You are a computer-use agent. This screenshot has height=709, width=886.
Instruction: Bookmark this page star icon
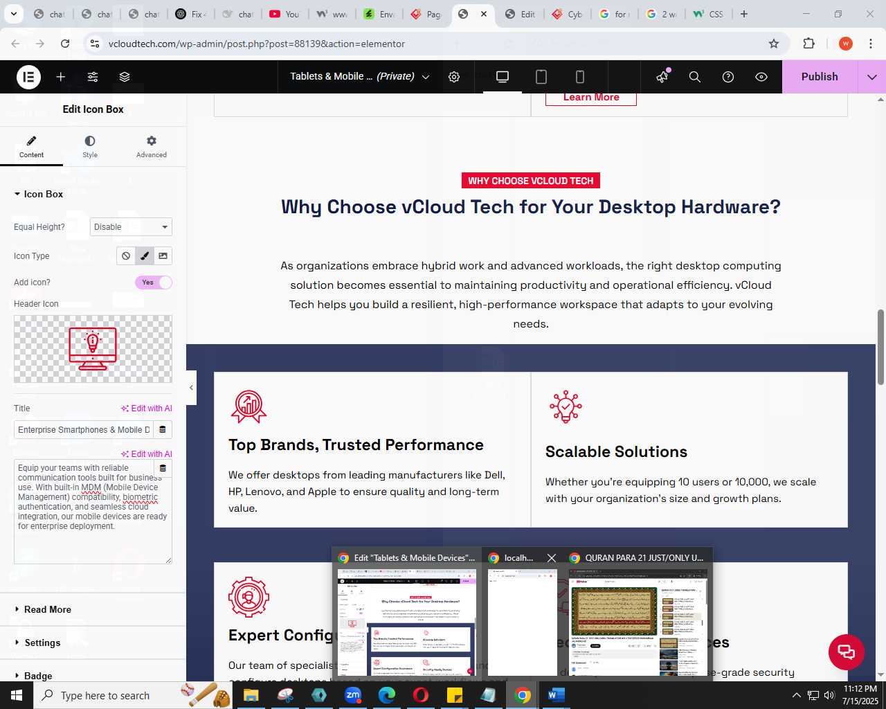[x=774, y=44]
